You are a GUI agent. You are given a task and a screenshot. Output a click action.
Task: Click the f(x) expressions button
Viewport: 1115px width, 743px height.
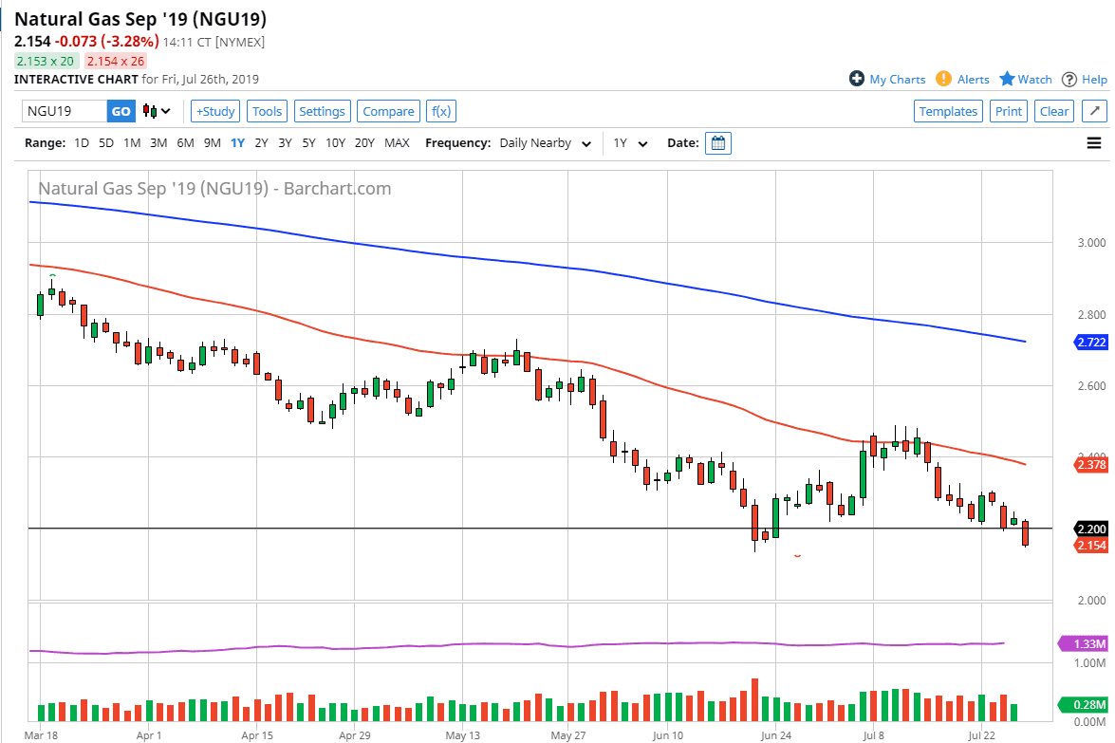pyautogui.click(x=440, y=111)
